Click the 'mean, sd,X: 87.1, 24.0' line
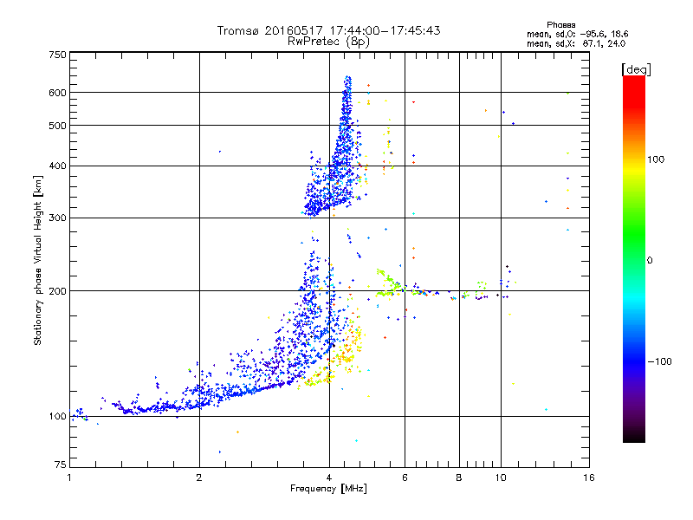693x520 pixels. (x=576, y=43)
